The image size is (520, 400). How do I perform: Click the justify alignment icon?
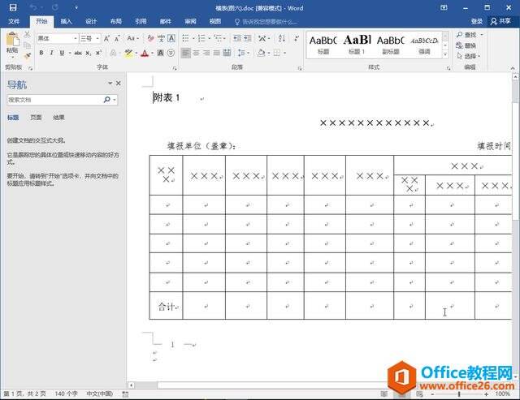[217, 53]
